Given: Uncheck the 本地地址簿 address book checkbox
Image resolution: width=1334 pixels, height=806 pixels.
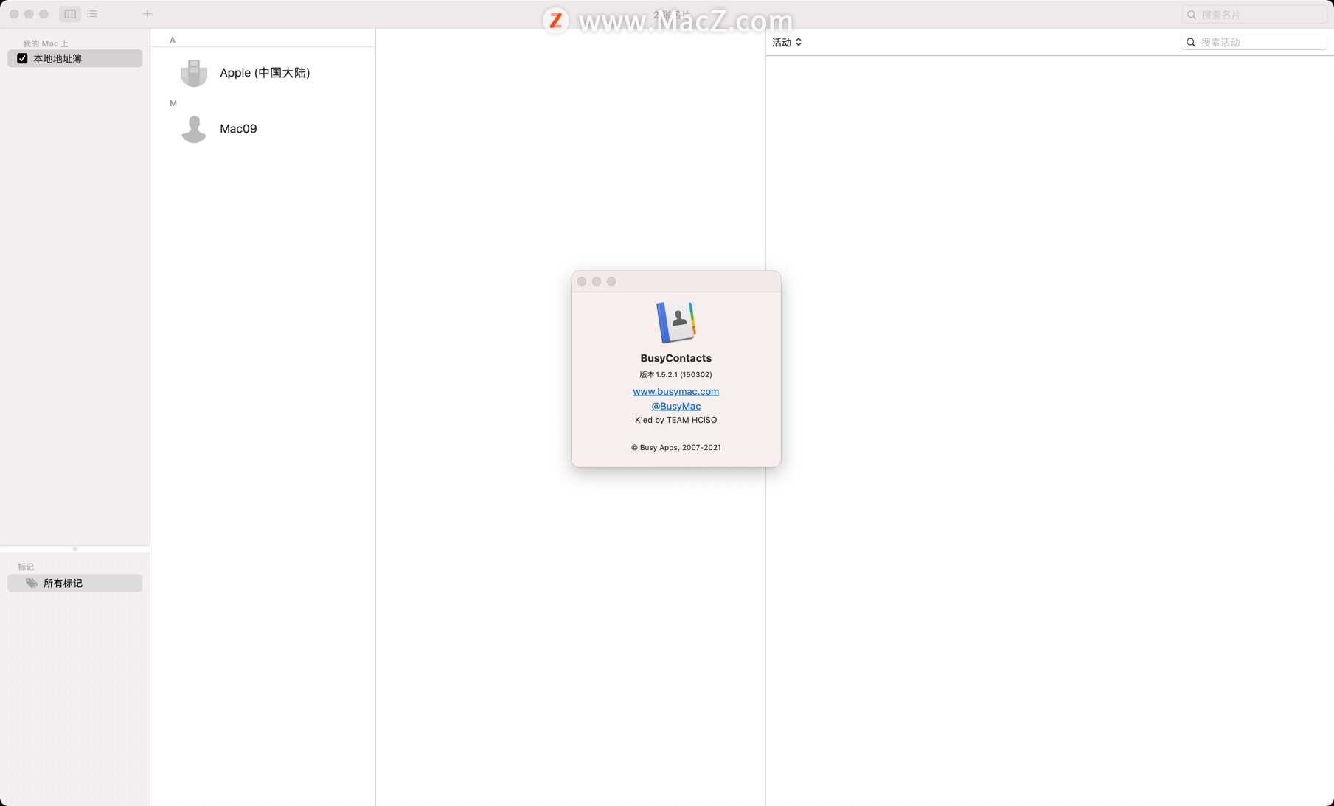Looking at the screenshot, I should click(x=22, y=58).
